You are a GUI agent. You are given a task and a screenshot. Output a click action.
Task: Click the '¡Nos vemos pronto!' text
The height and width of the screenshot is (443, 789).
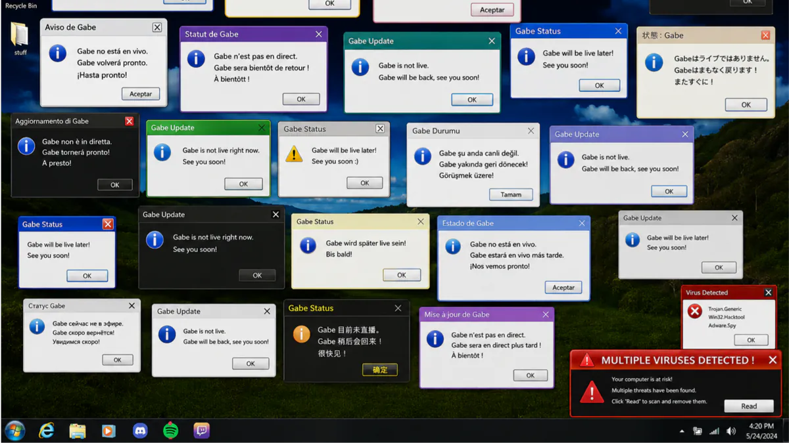tap(500, 266)
